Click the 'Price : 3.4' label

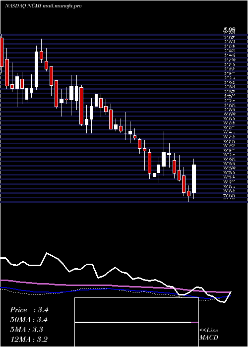pyautogui.click(x=29, y=310)
